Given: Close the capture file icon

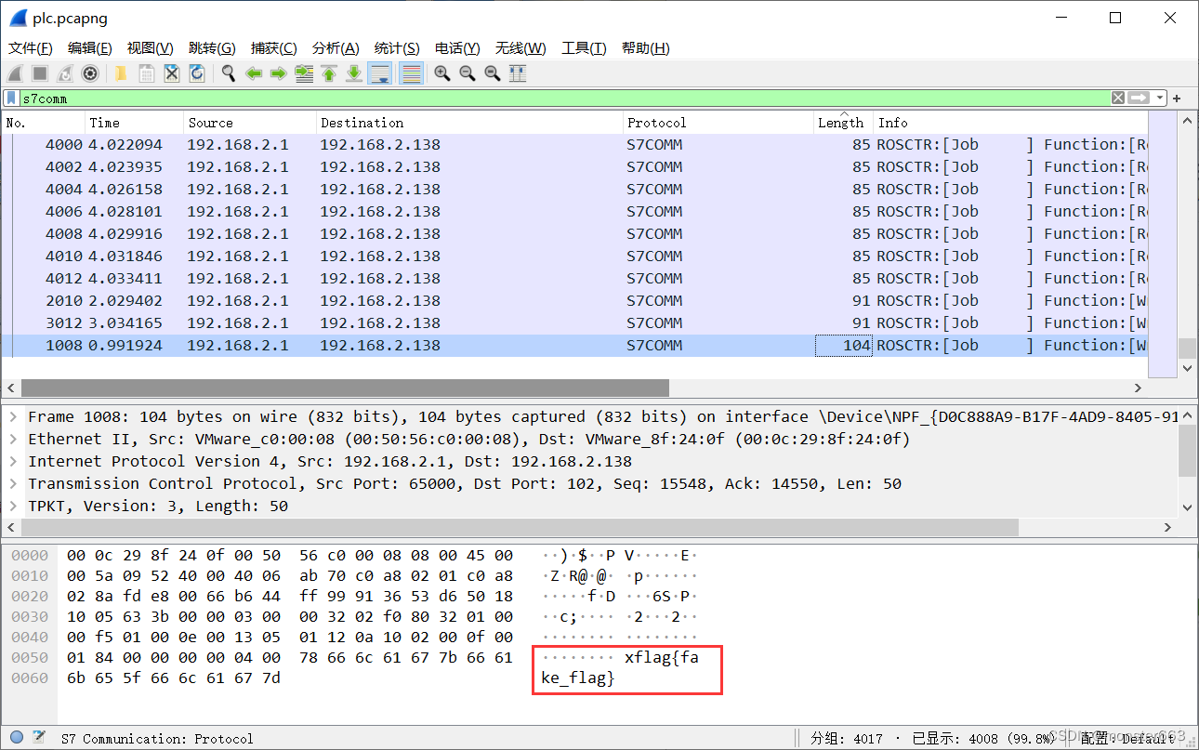Looking at the screenshot, I should (x=171, y=73).
